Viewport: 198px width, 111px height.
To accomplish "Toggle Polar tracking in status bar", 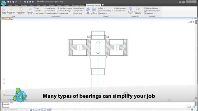I will (x=39, y=110).
